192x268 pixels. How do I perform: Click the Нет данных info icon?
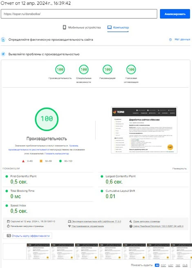(170, 40)
